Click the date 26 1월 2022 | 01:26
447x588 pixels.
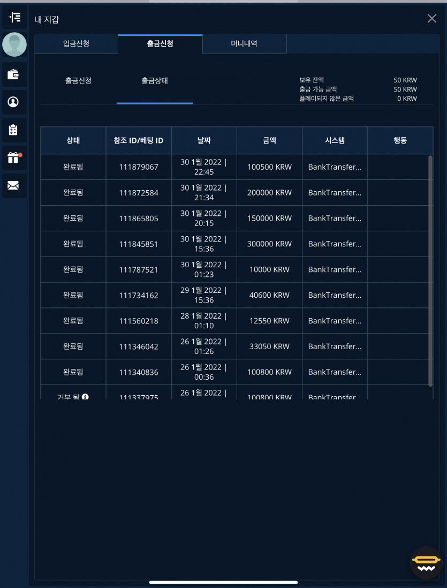pos(204,346)
